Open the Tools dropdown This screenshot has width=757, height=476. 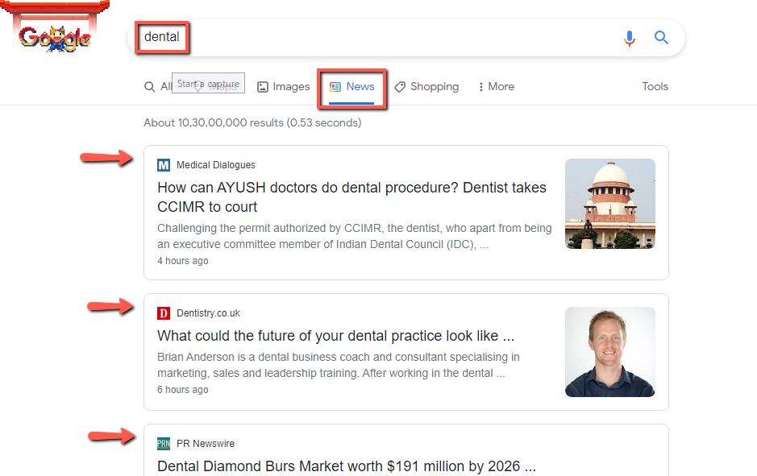tap(655, 86)
